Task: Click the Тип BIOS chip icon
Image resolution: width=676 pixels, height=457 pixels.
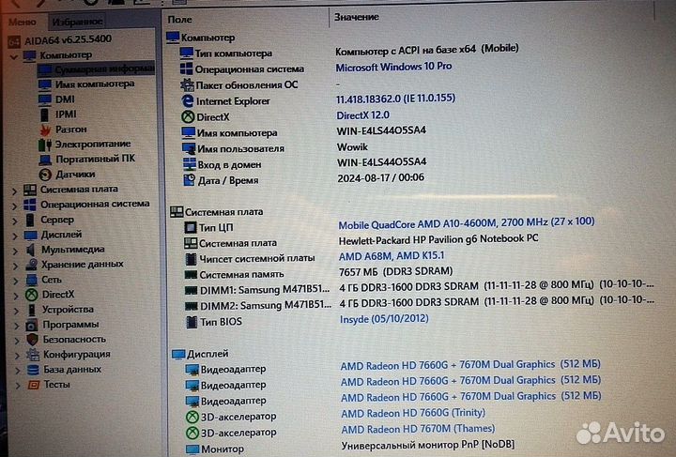Action: coord(192,322)
